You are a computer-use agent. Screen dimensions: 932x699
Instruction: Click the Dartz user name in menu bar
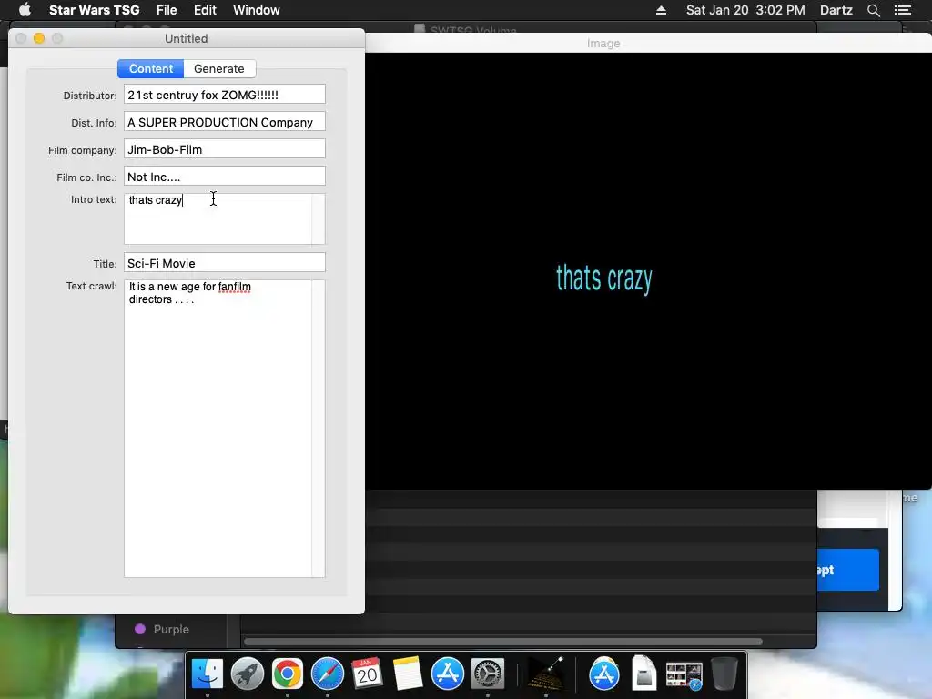[x=836, y=10]
